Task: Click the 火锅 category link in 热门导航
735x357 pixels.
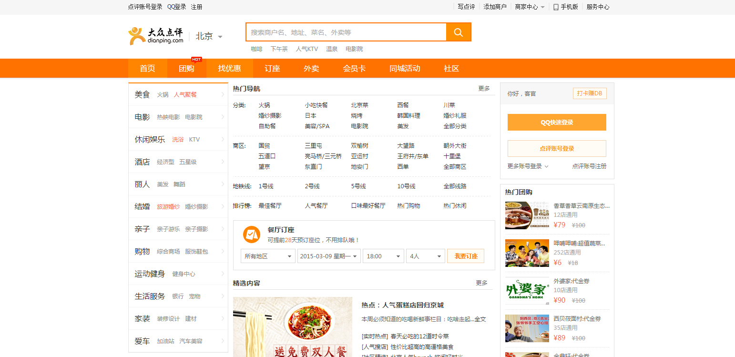Action: (x=264, y=105)
